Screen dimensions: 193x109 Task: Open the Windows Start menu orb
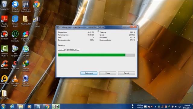[3, 106]
